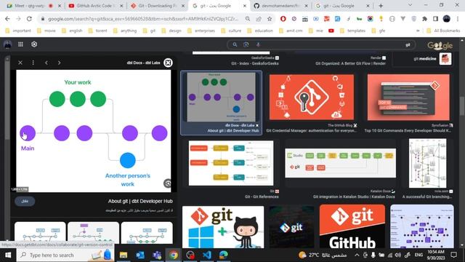Show next image in preview panel
The width and height of the screenshot is (465, 262).
click(x=59, y=63)
